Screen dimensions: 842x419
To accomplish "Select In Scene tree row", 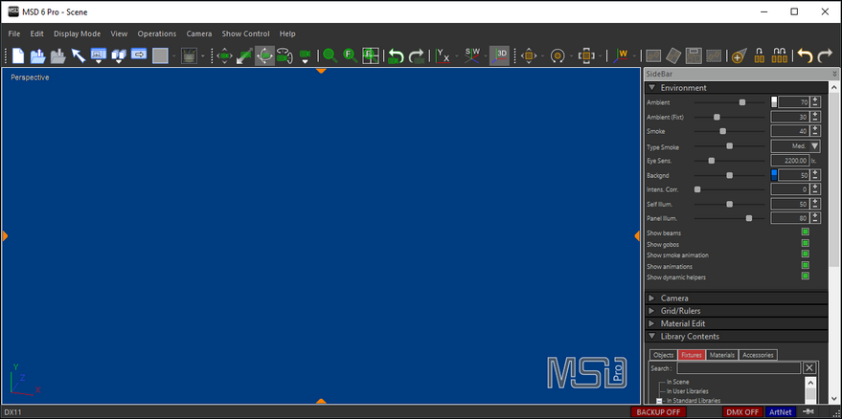I will tap(677, 382).
